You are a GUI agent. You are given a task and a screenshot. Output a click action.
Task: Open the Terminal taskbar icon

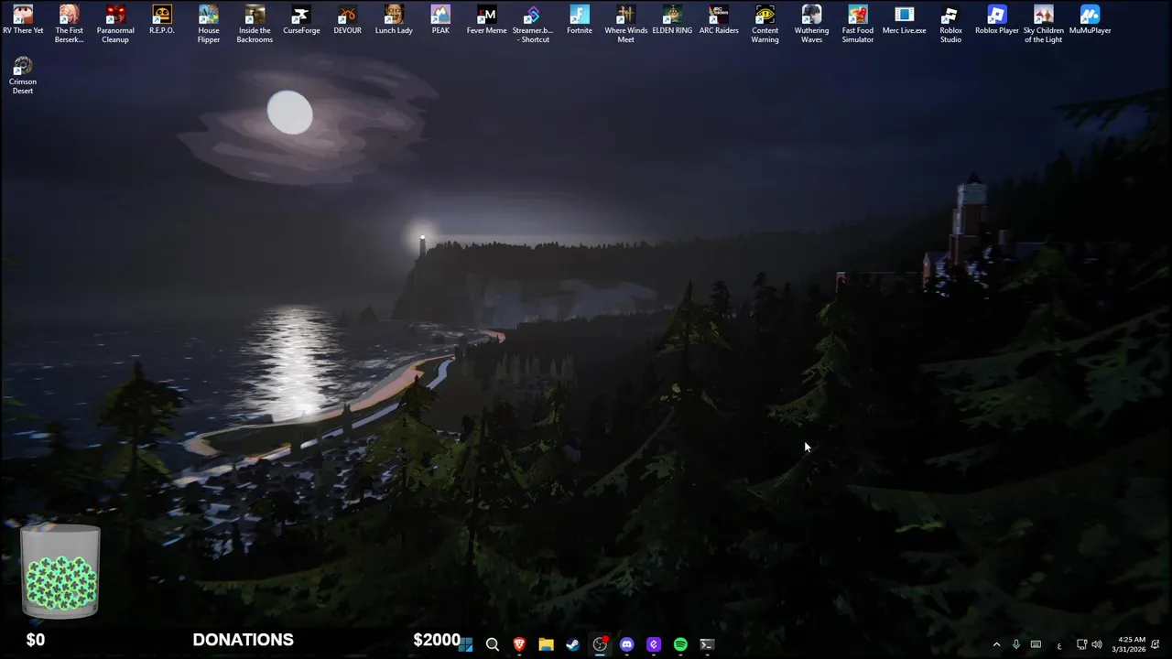pyautogui.click(x=707, y=644)
